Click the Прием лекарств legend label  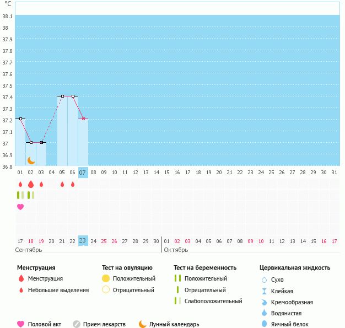point(104,324)
